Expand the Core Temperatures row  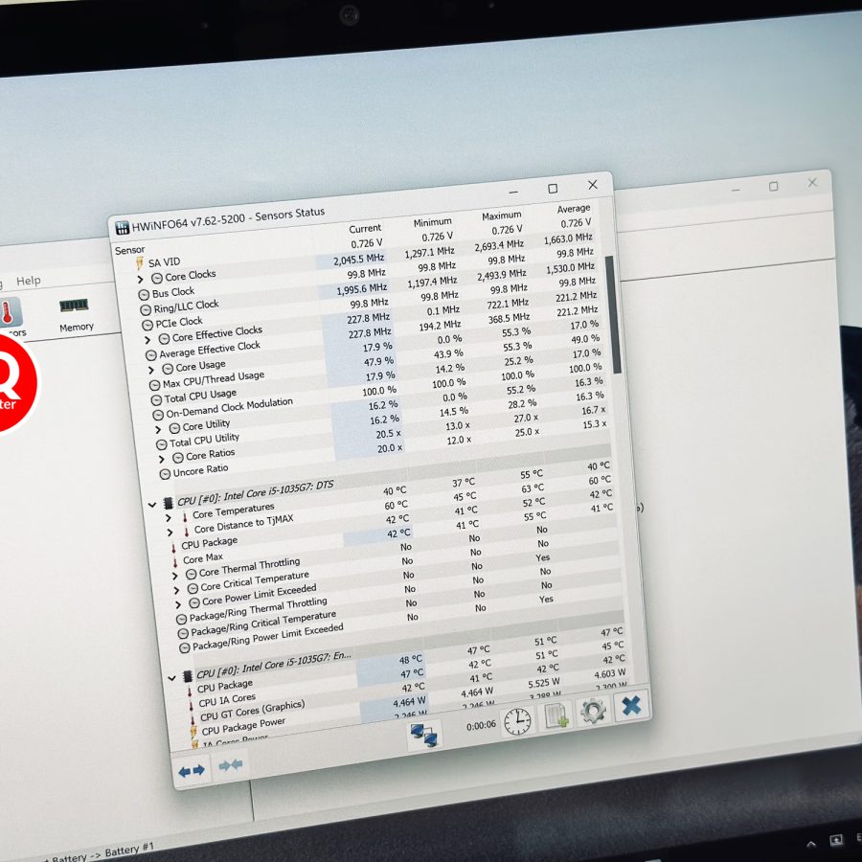(169, 518)
